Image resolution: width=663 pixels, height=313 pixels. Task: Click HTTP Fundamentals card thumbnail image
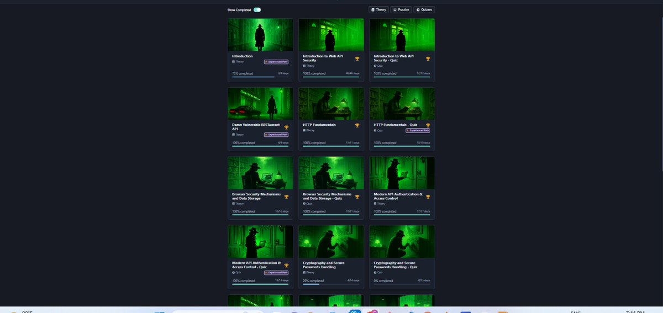[x=331, y=104]
